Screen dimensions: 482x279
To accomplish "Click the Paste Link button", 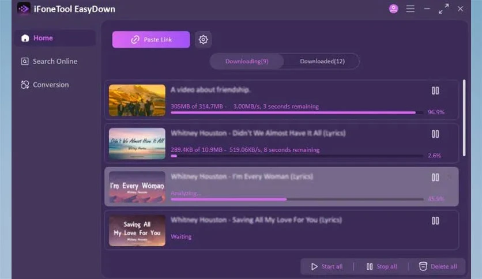I will click(151, 39).
